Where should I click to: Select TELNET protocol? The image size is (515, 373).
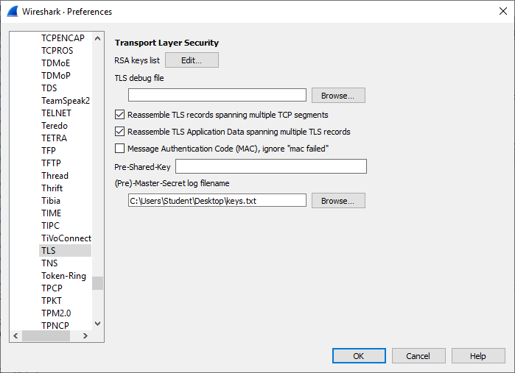tap(56, 113)
